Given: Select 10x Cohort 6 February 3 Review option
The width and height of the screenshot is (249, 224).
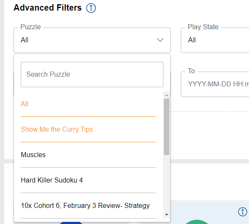Looking at the screenshot, I should (89, 206).
